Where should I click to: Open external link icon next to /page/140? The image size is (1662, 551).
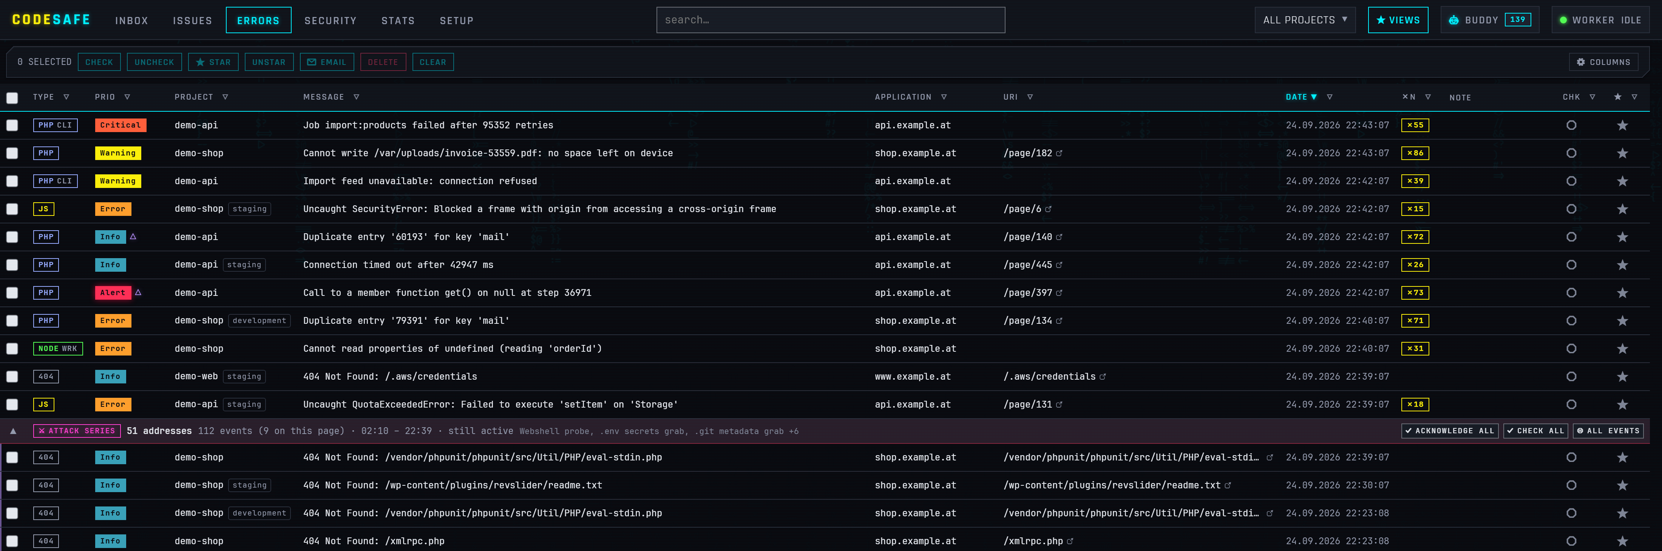tap(1059, 237)
